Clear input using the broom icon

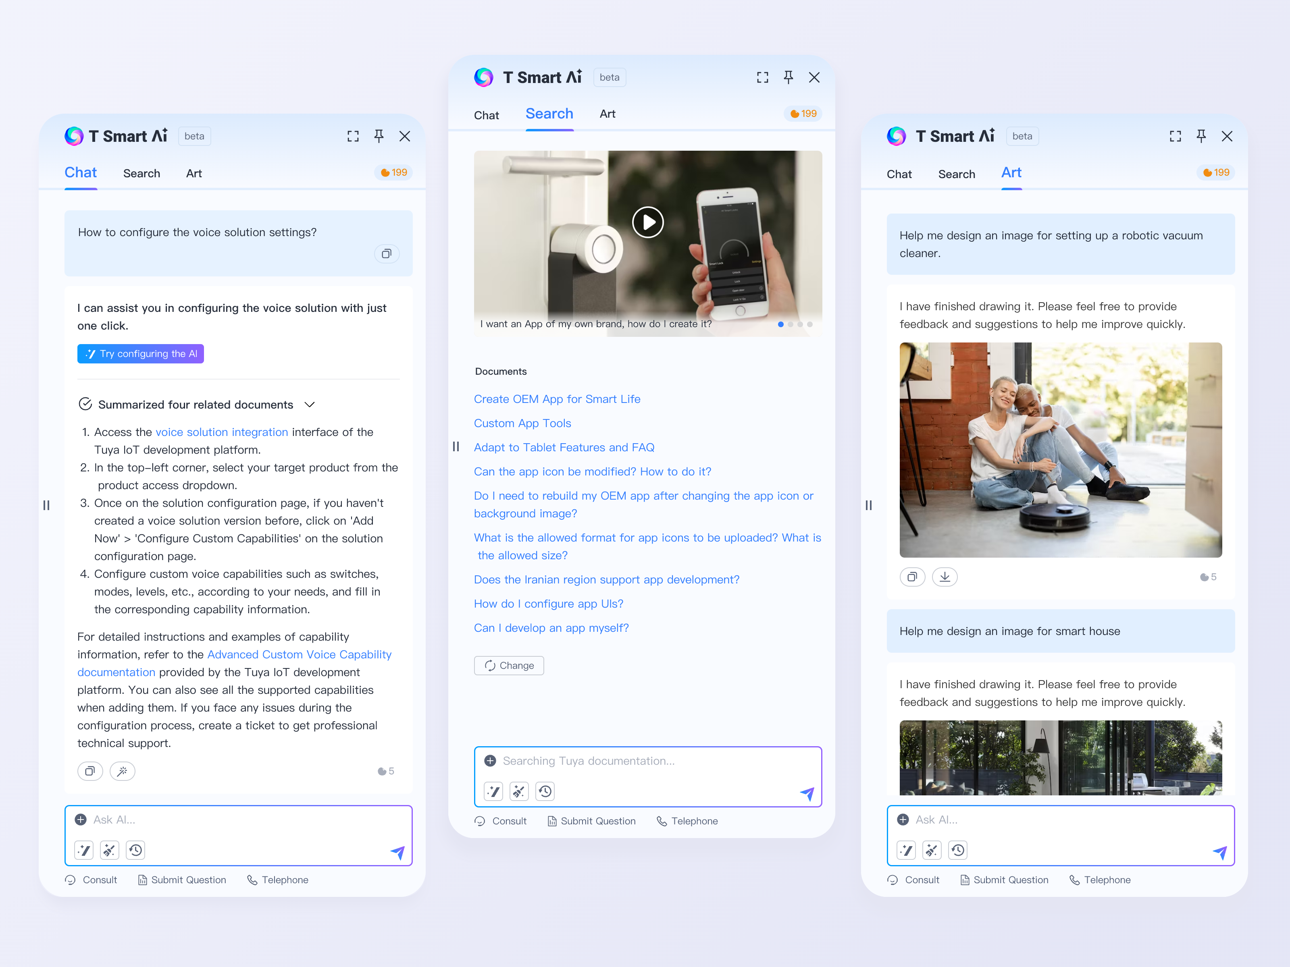click(109, 850)
